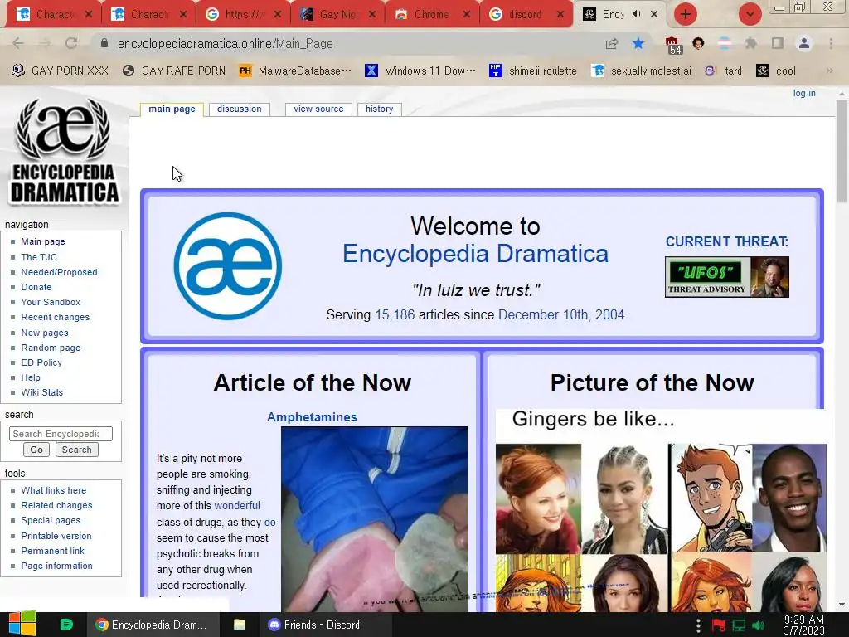Go to a Random page

tap(51, 348)
